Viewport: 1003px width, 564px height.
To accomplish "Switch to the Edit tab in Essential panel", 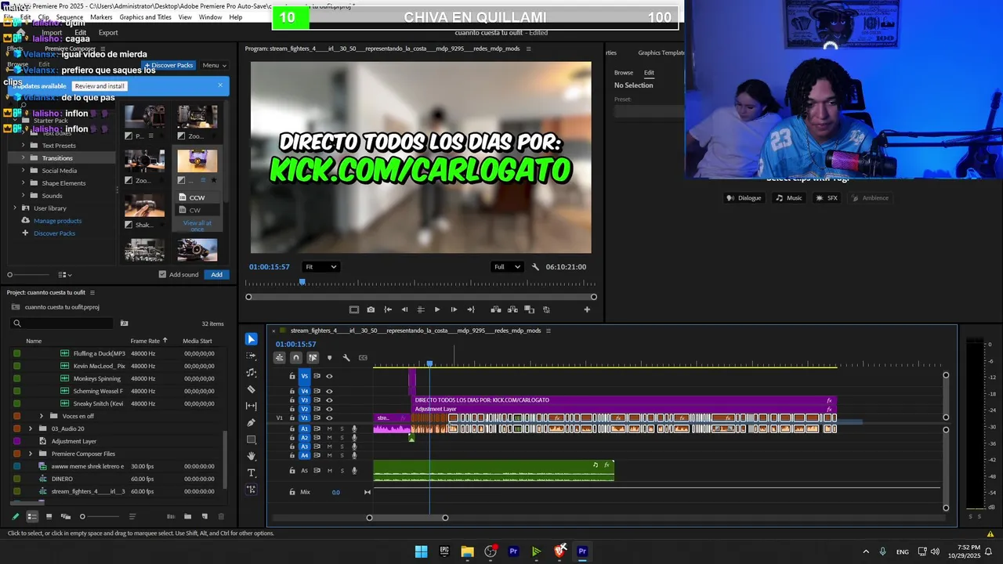I will 649,73.
